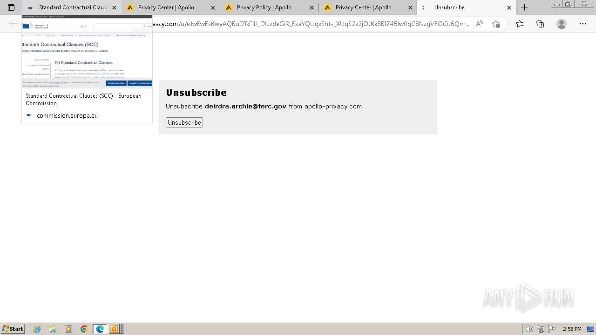Restore down the Edge window
Image resolution: width=596 pixels, height=335 pixels.
569,4
